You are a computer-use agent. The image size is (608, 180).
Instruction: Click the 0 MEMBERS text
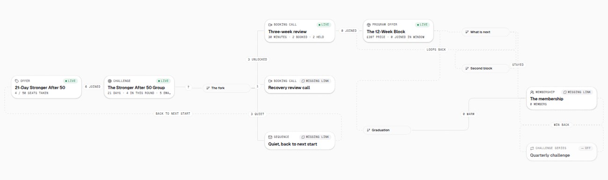point(538,104)
